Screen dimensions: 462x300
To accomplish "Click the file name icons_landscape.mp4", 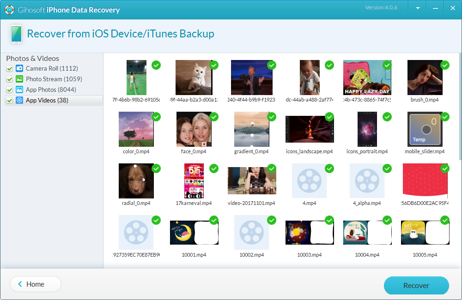I will (x=310, y=151).
